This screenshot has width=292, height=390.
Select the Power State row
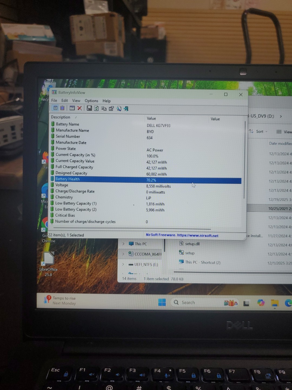tap(146, 149)
